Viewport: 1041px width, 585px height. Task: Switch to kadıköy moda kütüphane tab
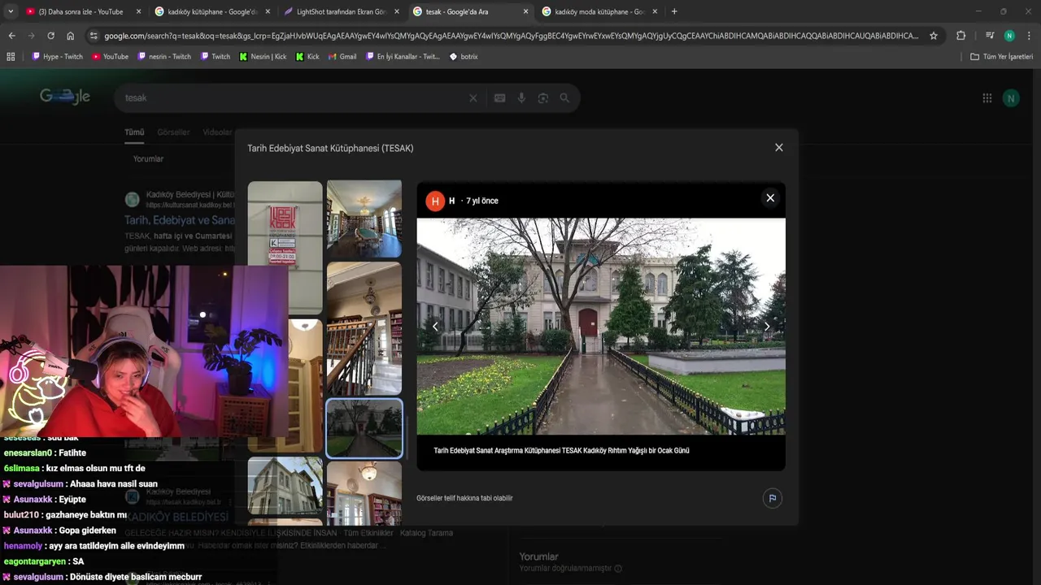point(599,11)
